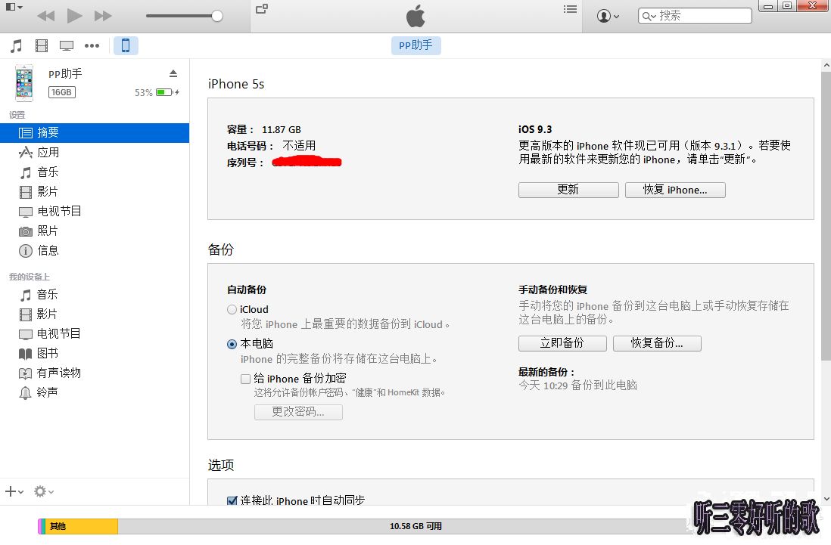This screenshot has height=545, width=831.
Task: Click the 更新 button to update iOS
Action: click(568, 190)
